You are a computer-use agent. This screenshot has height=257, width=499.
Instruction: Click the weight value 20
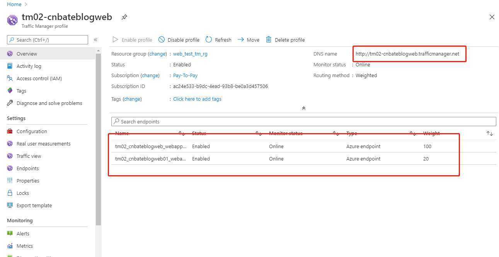pyautogui.click(x=426, y=159)
